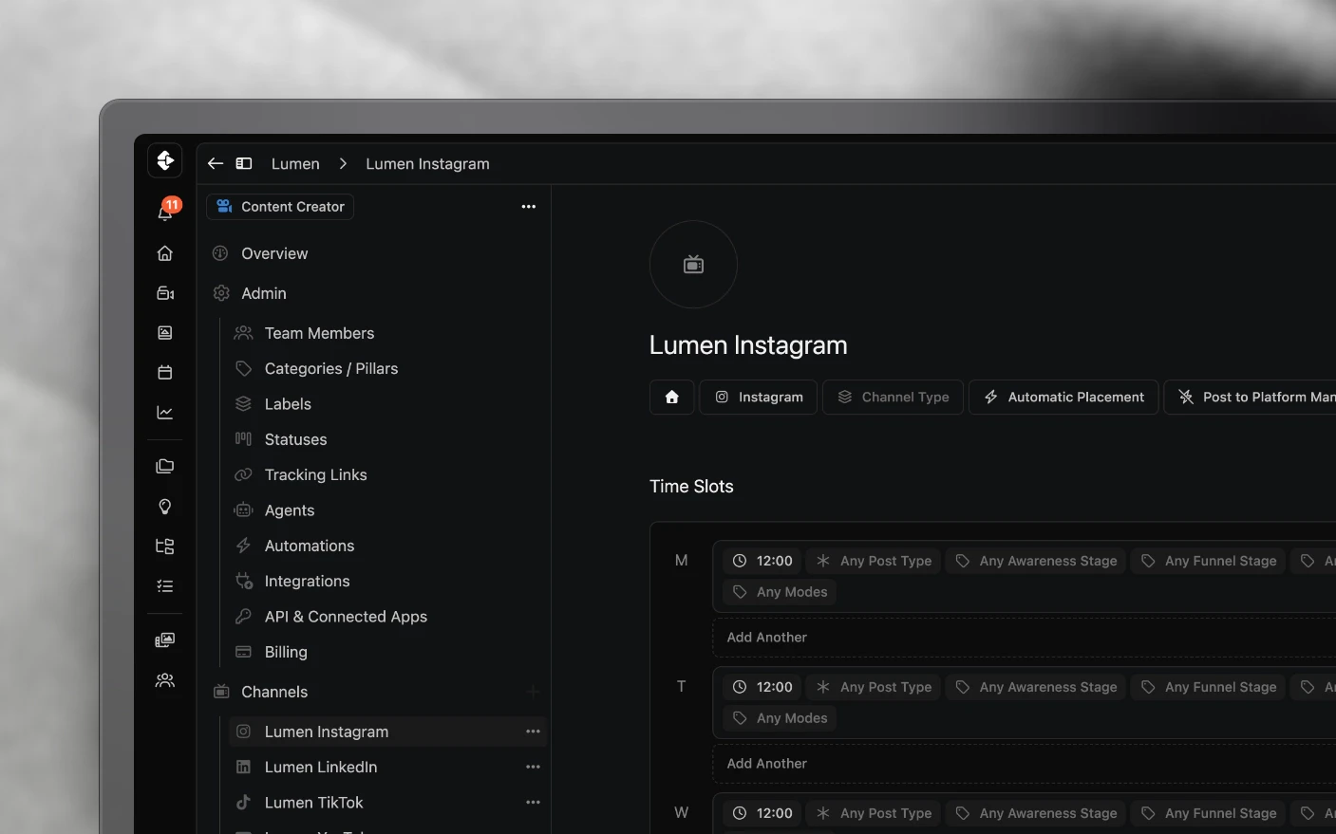This screenshot has height=834, width=1336.
Task: Click the app logo at top left
Action: (x=165, y=160)
